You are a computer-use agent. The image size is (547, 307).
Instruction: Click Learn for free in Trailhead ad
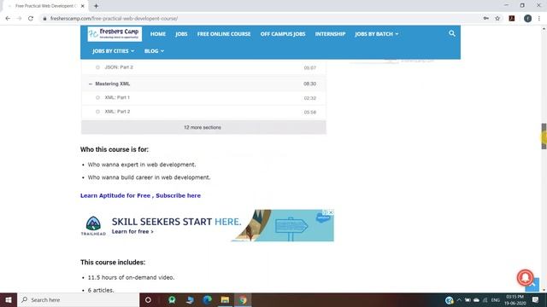click(x=132, y=231)
